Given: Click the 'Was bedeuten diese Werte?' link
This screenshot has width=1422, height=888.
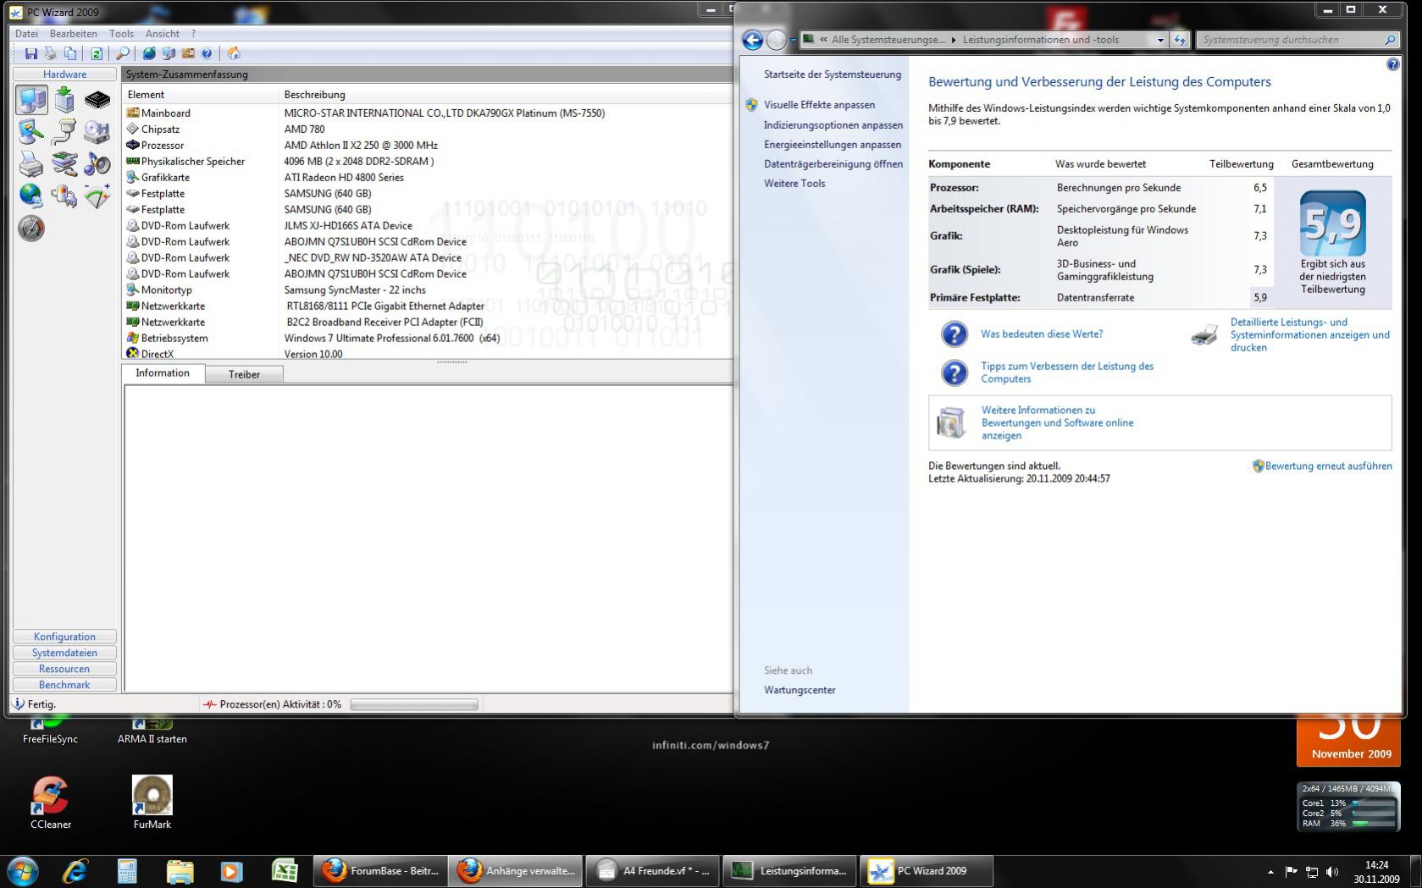Looking at the screenshot, I should tap(1042, 334).
